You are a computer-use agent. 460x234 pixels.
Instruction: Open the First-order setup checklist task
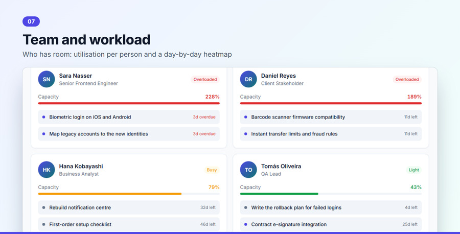point(129,225)
